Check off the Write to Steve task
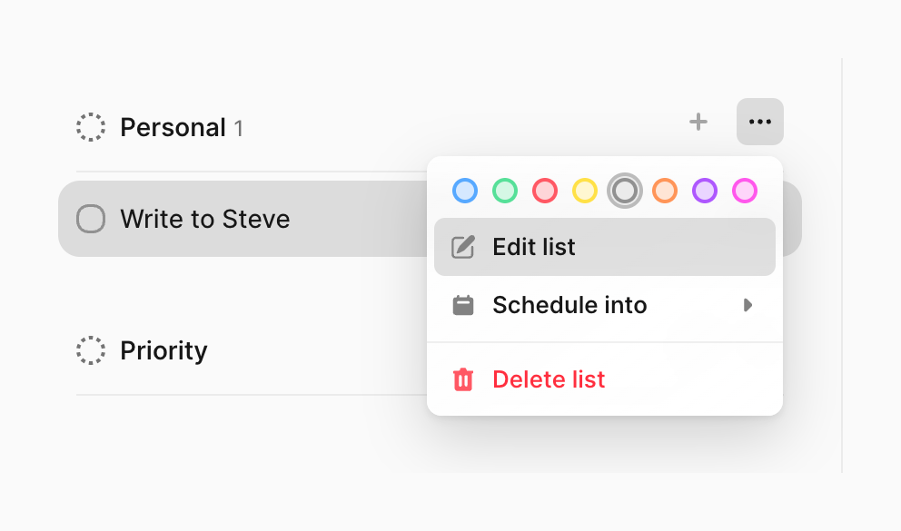 [x=91, y=219]
